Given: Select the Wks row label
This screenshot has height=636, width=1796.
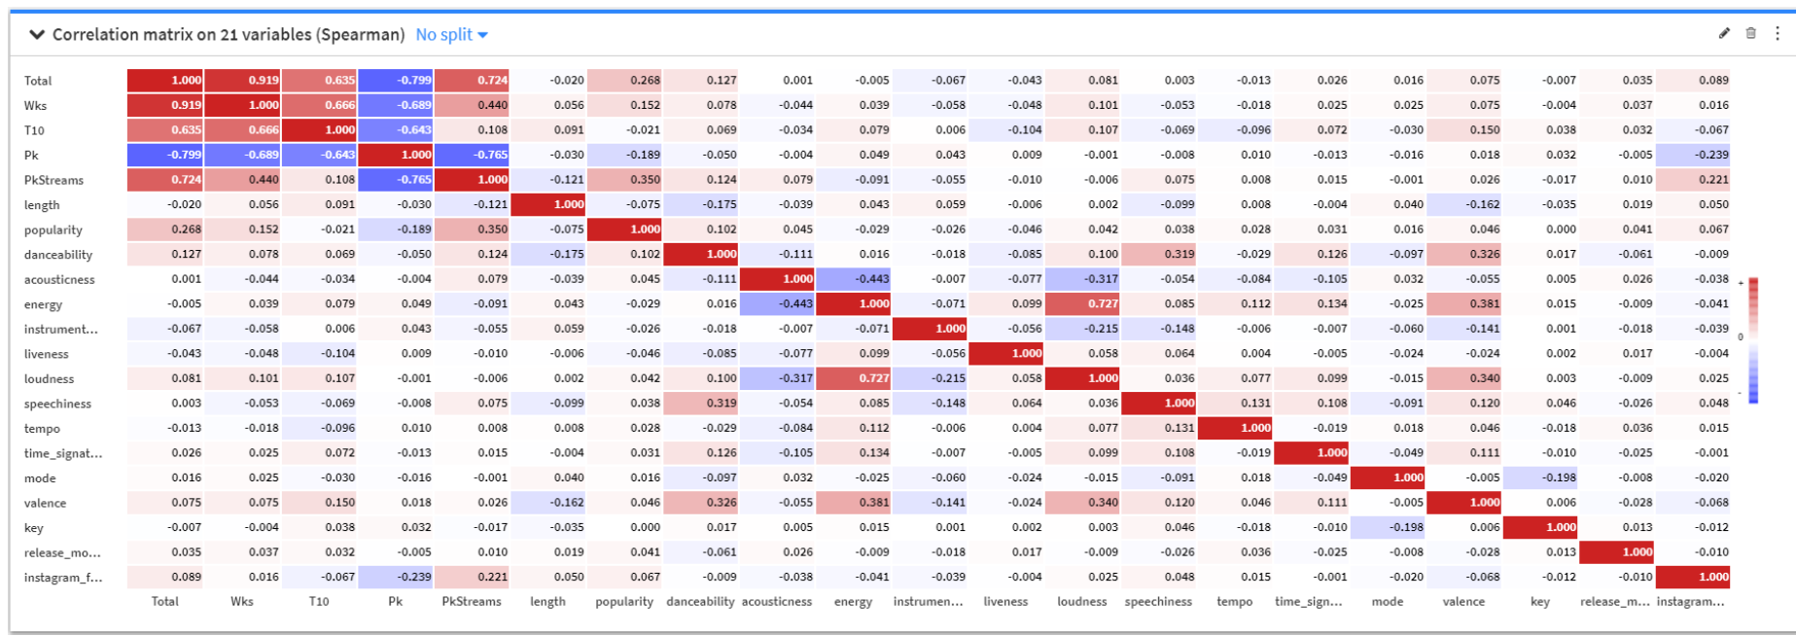Looking at the screenshot, I should pyautogui.click(x=35, y=106).
